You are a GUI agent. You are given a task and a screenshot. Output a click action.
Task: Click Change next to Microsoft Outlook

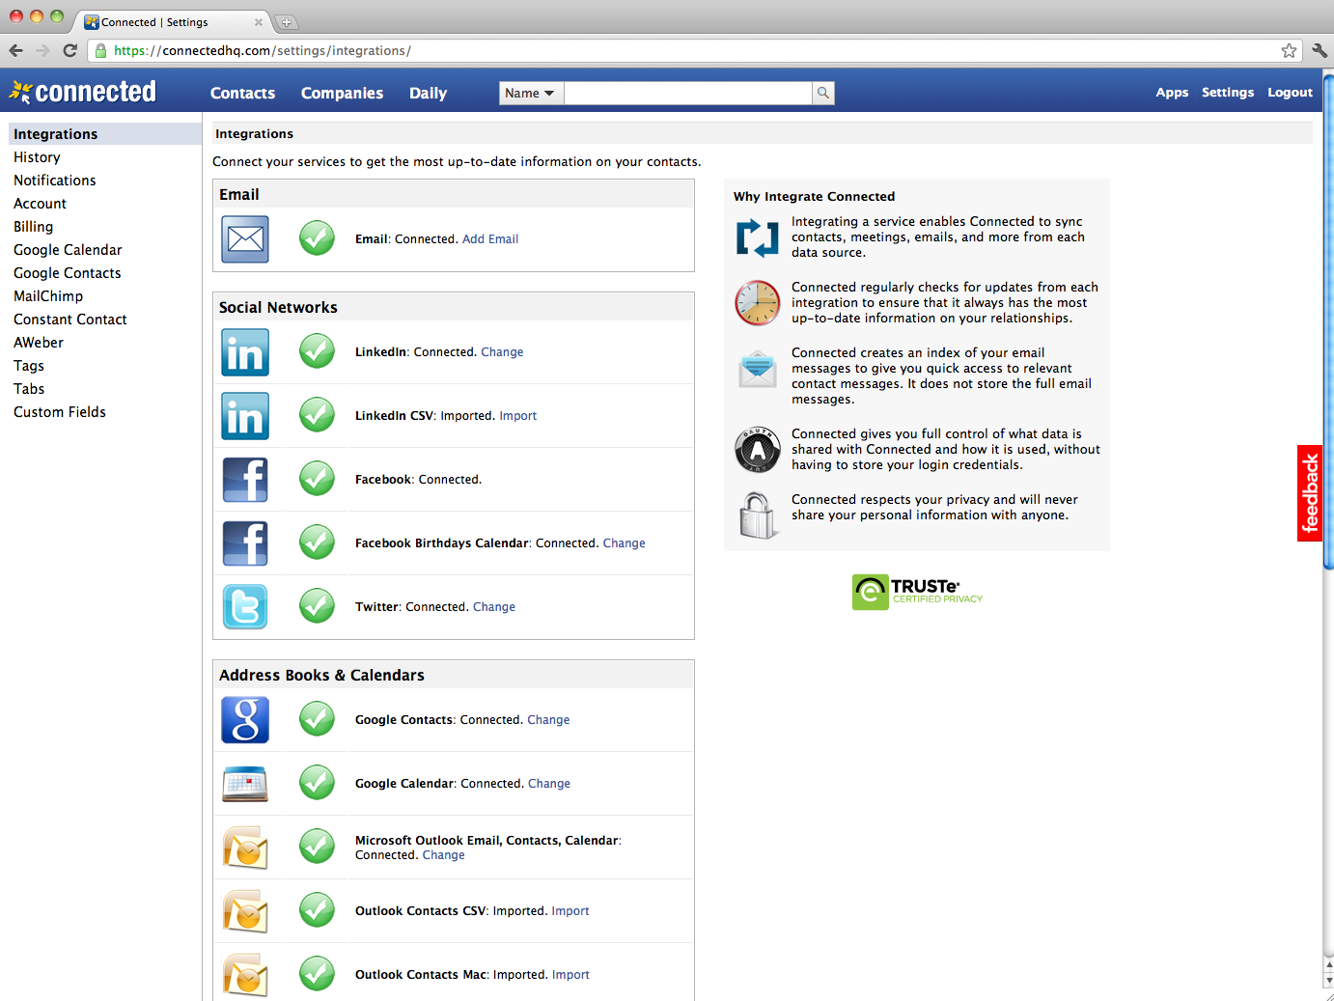(x=444, y=855)
